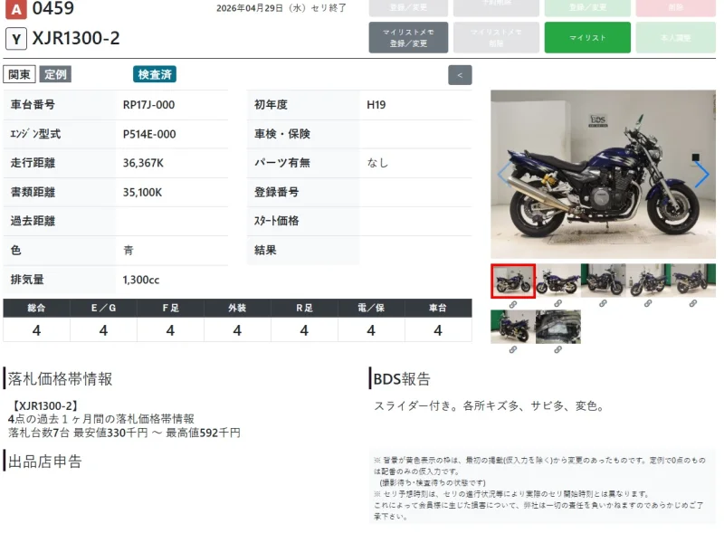This screenshot has width=724, height=543.
Task: Click the 検査済 status badge
Action: point(155,74)
